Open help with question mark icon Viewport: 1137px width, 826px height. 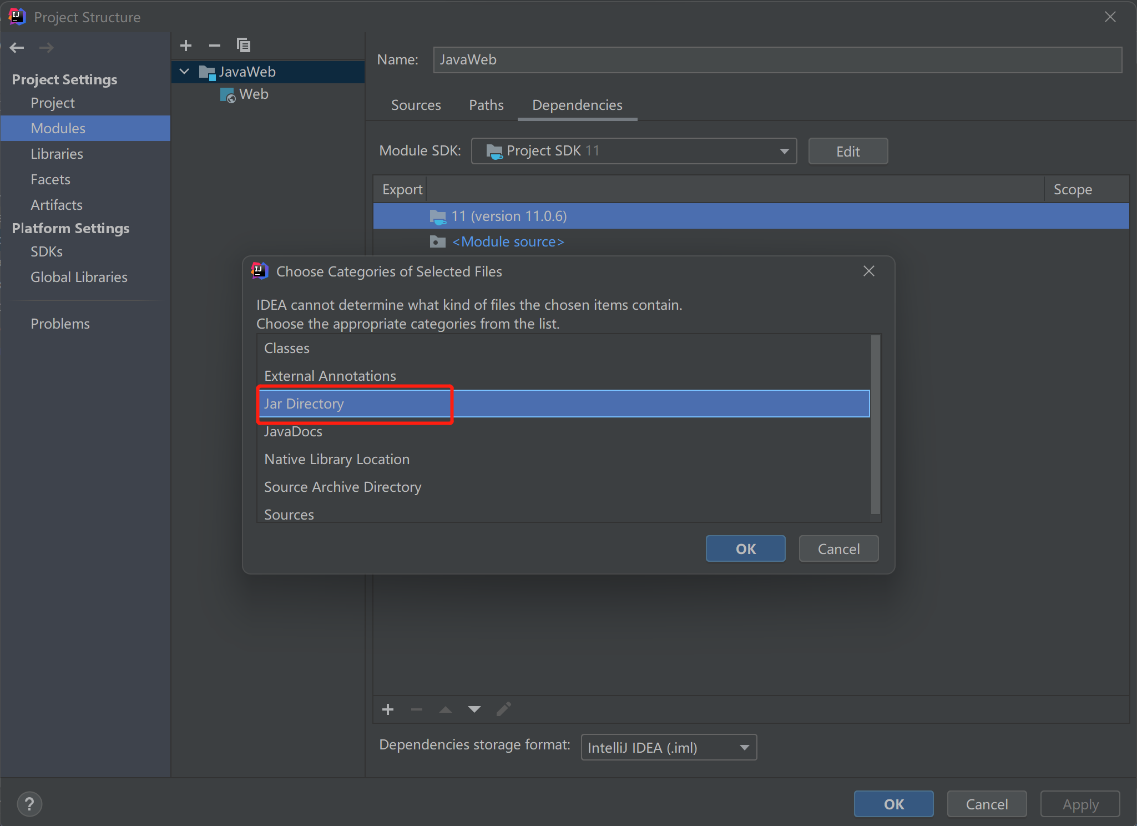click(29, 804)
